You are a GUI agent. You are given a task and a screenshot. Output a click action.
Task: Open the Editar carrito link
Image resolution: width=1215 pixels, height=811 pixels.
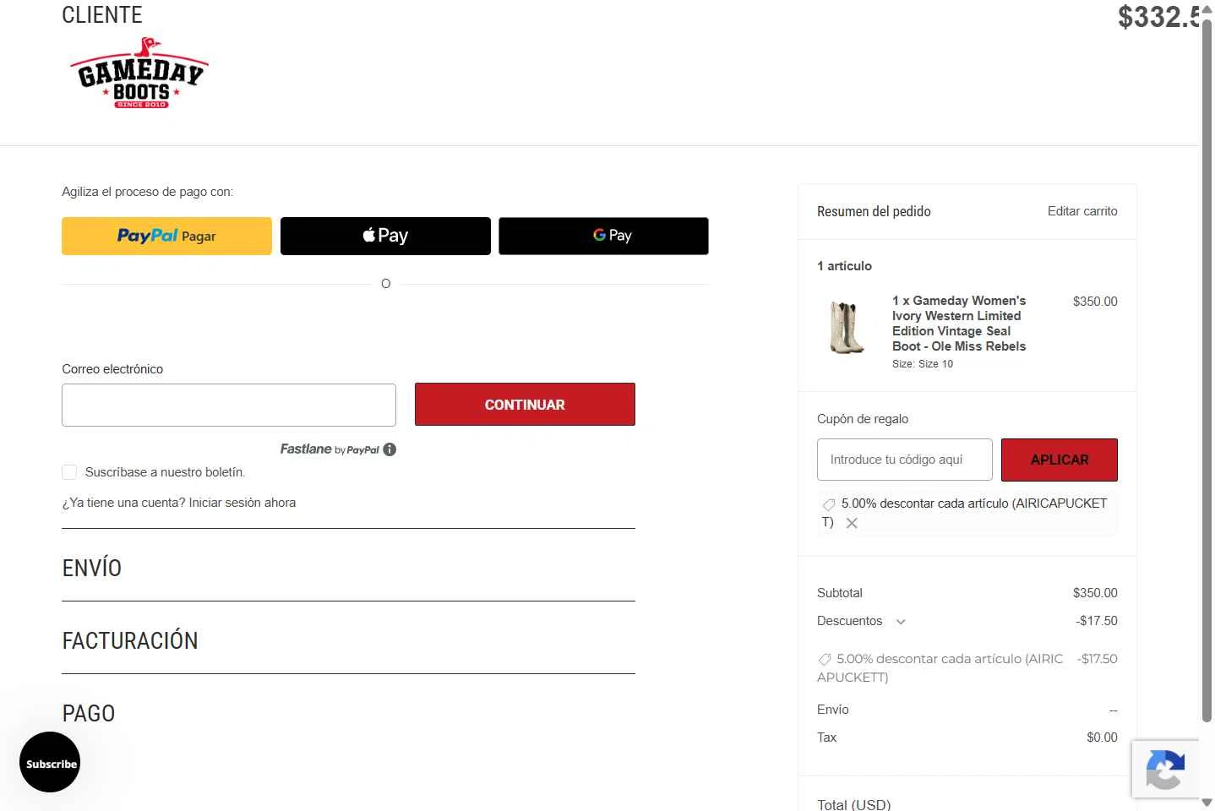tap(1082, 211)
